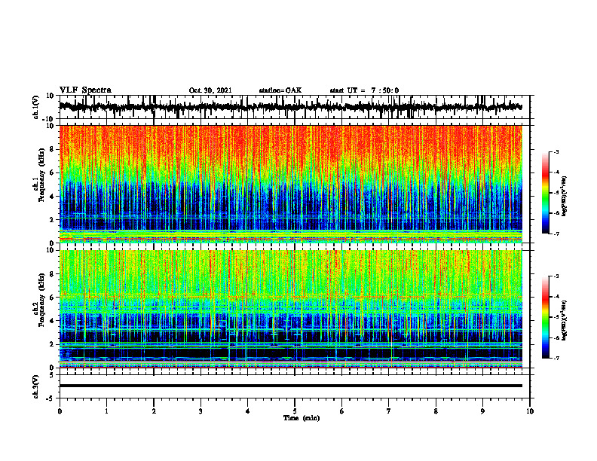Click time axis tick label '3'
The height and width of the screenshot is (461, 597).
tap(201, 411)
